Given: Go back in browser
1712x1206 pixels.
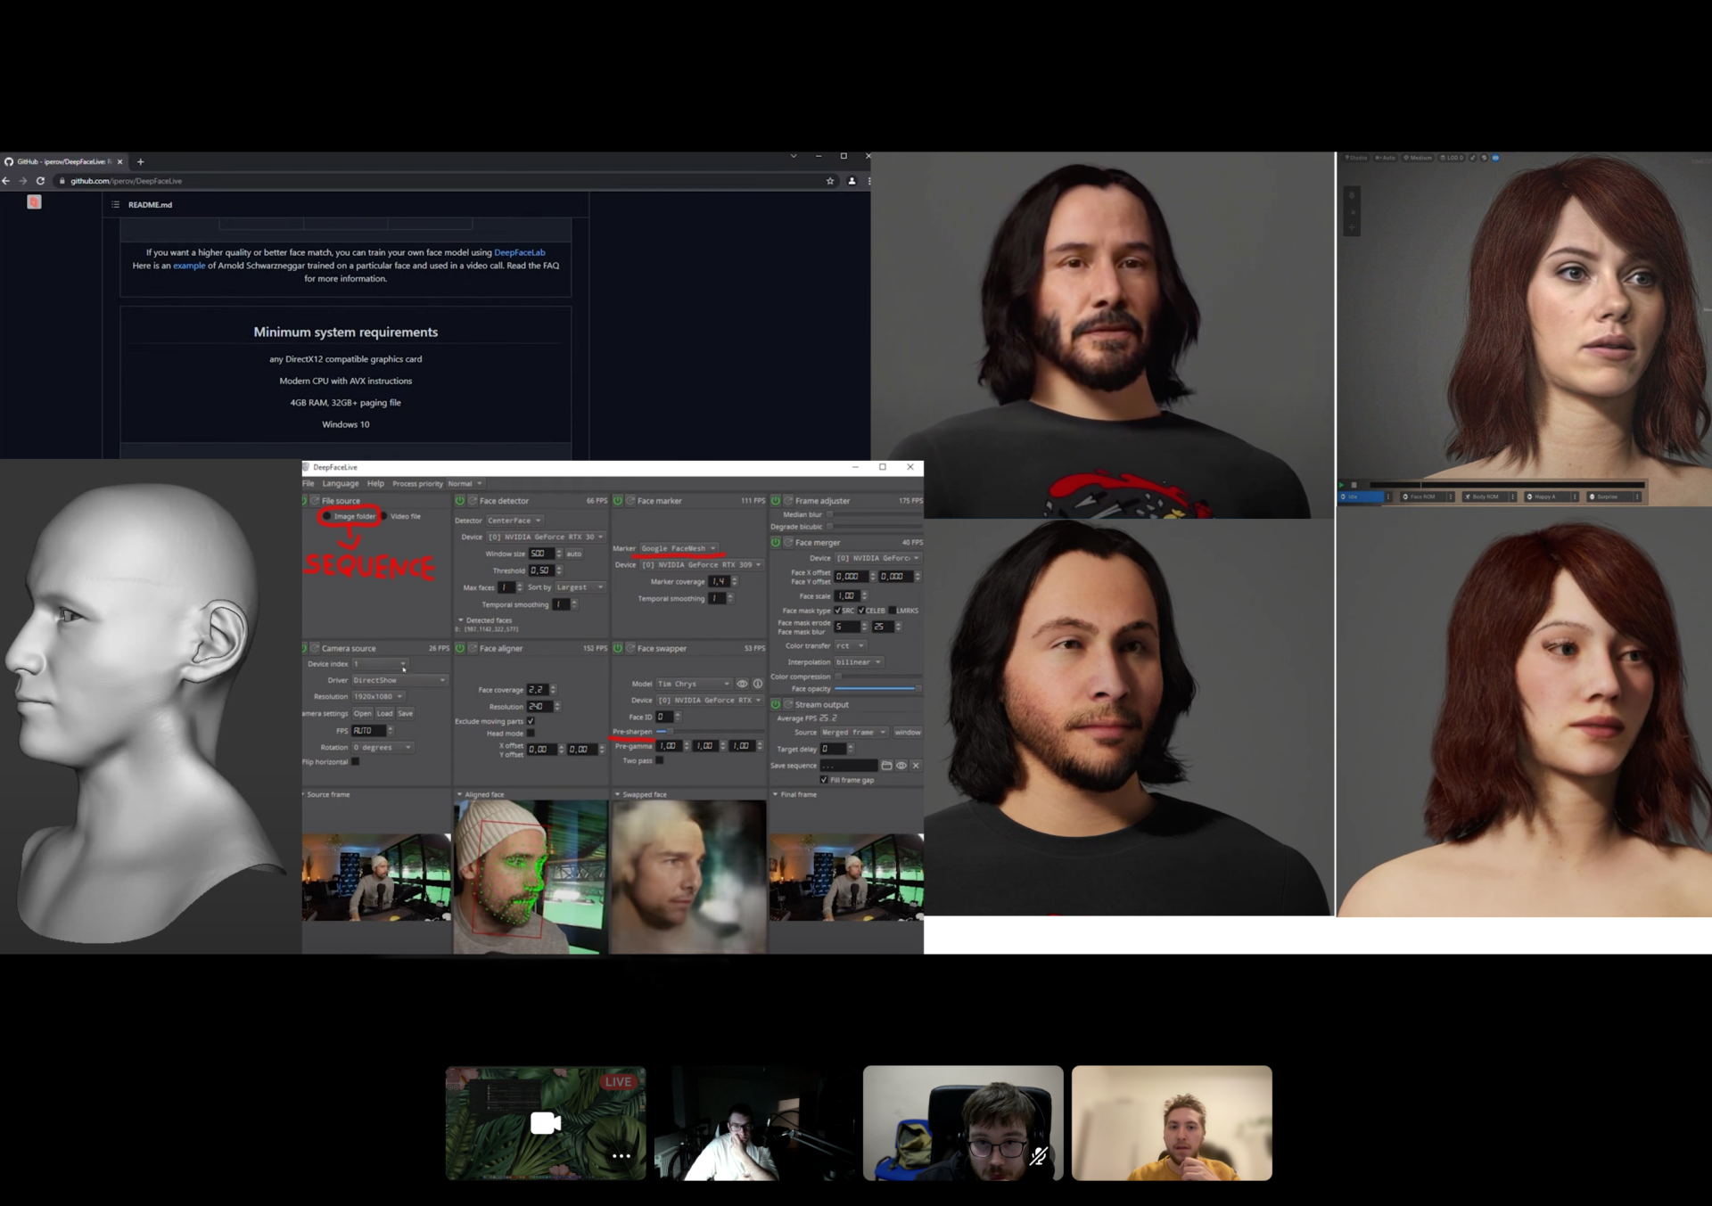Looking at the screenshot, I should pos(6,181).
